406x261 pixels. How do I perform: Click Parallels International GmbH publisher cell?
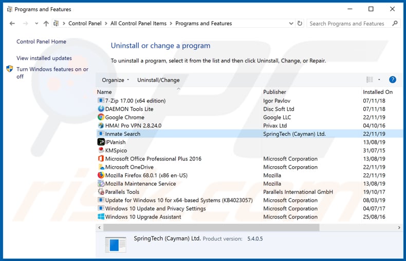coord(298,192)
